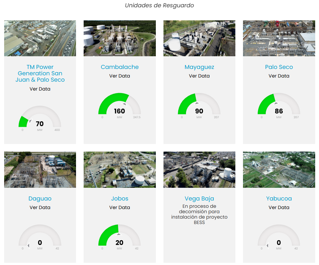This screenshot has width=319, height=265.
Task: Open Ver Data for Jobos
Action: [120, 207]
